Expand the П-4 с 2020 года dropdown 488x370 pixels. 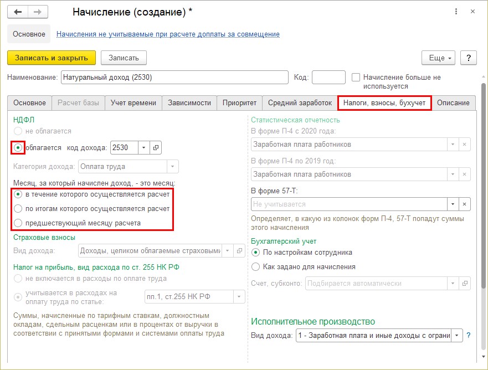click(x=453, y=145)
